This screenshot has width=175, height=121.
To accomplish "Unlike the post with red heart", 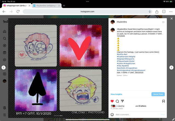I will coord(112,101).
